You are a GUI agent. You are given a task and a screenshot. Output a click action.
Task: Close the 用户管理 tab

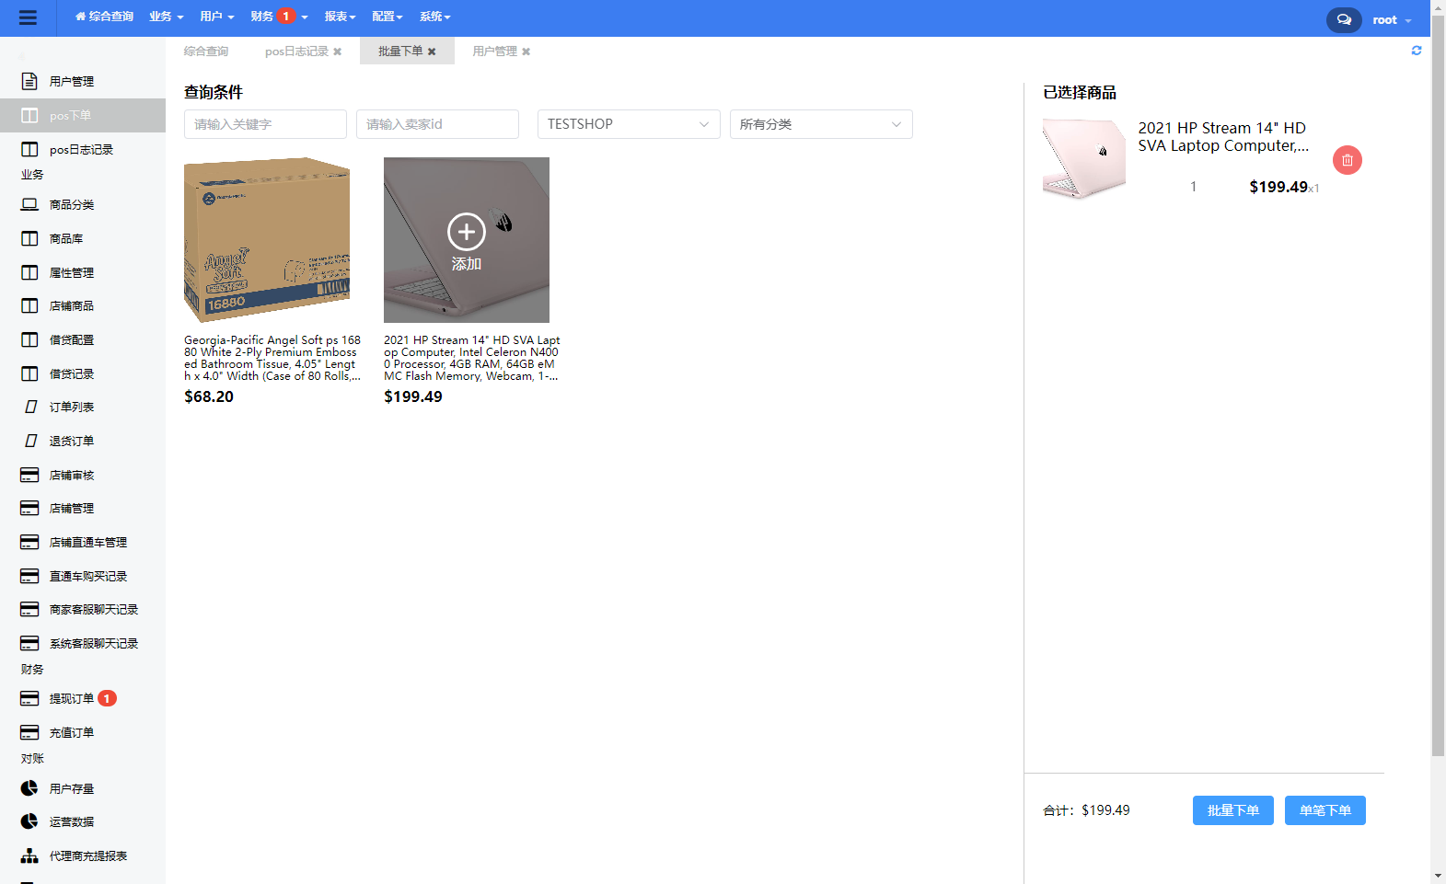[526, 52]
